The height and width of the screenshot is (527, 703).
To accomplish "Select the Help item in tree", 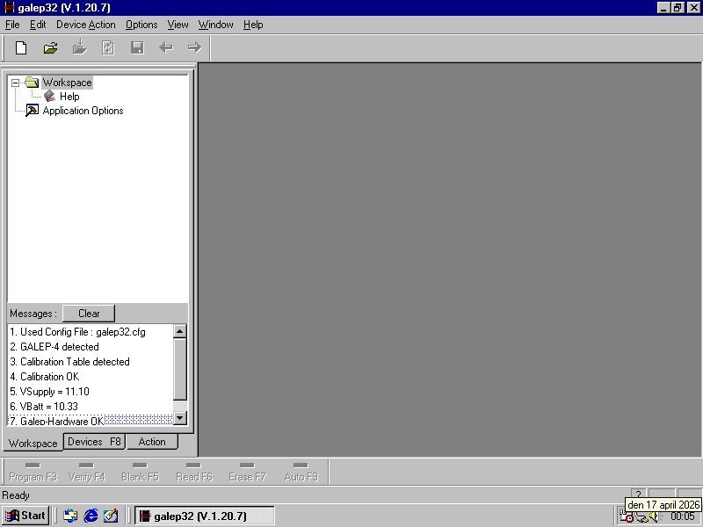I will coord(69,97).
